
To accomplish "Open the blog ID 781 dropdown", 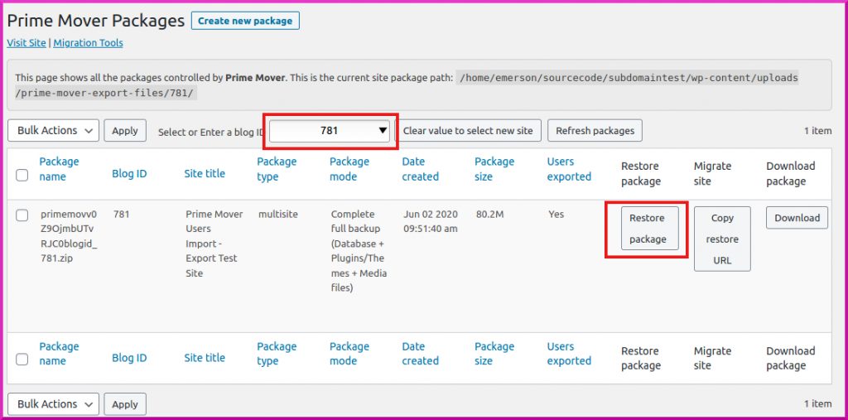I will [330, 130].
